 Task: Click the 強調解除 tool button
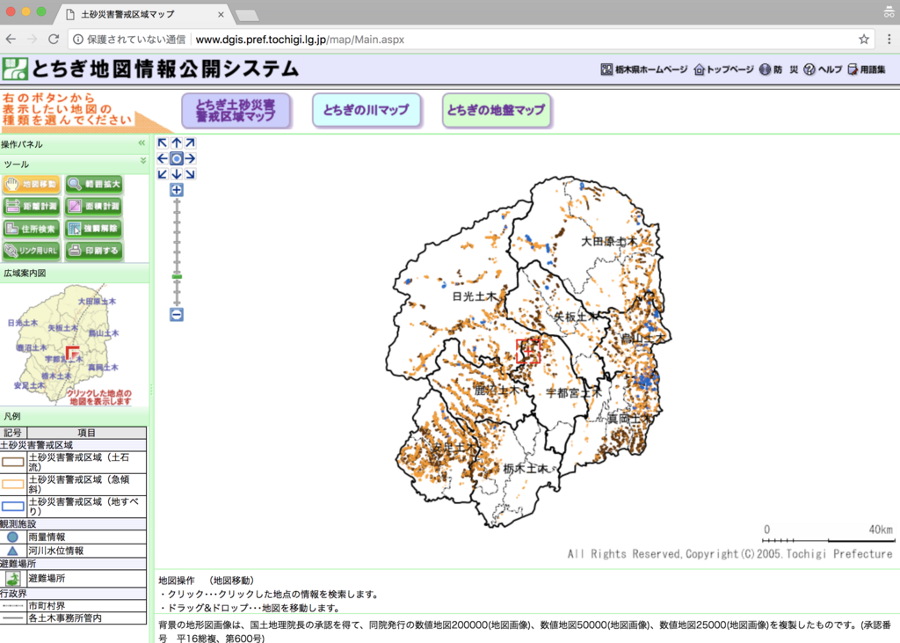coord(93,229)
